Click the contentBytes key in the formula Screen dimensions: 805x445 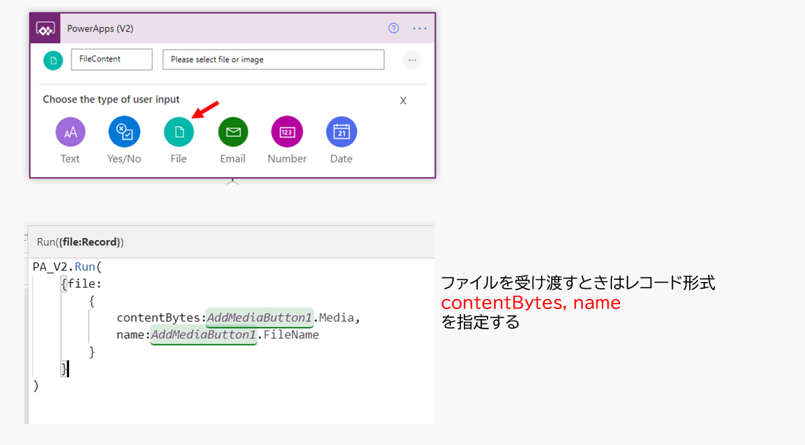coord(158,318)
